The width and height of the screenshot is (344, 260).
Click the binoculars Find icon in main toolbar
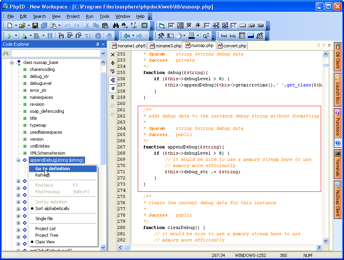pos(115,26)
